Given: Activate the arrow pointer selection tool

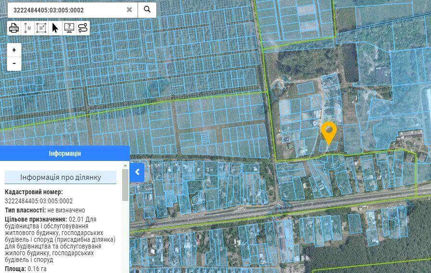Looking at the screenshot, I should (x=55, y=28).
